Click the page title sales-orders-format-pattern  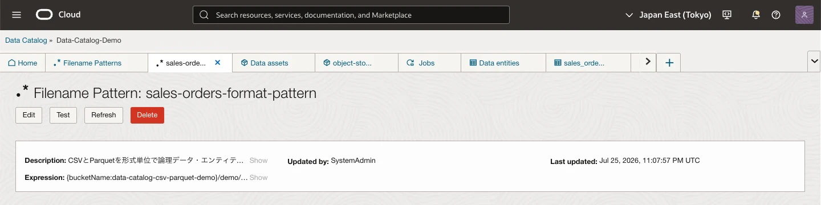[x=231, y=93]
